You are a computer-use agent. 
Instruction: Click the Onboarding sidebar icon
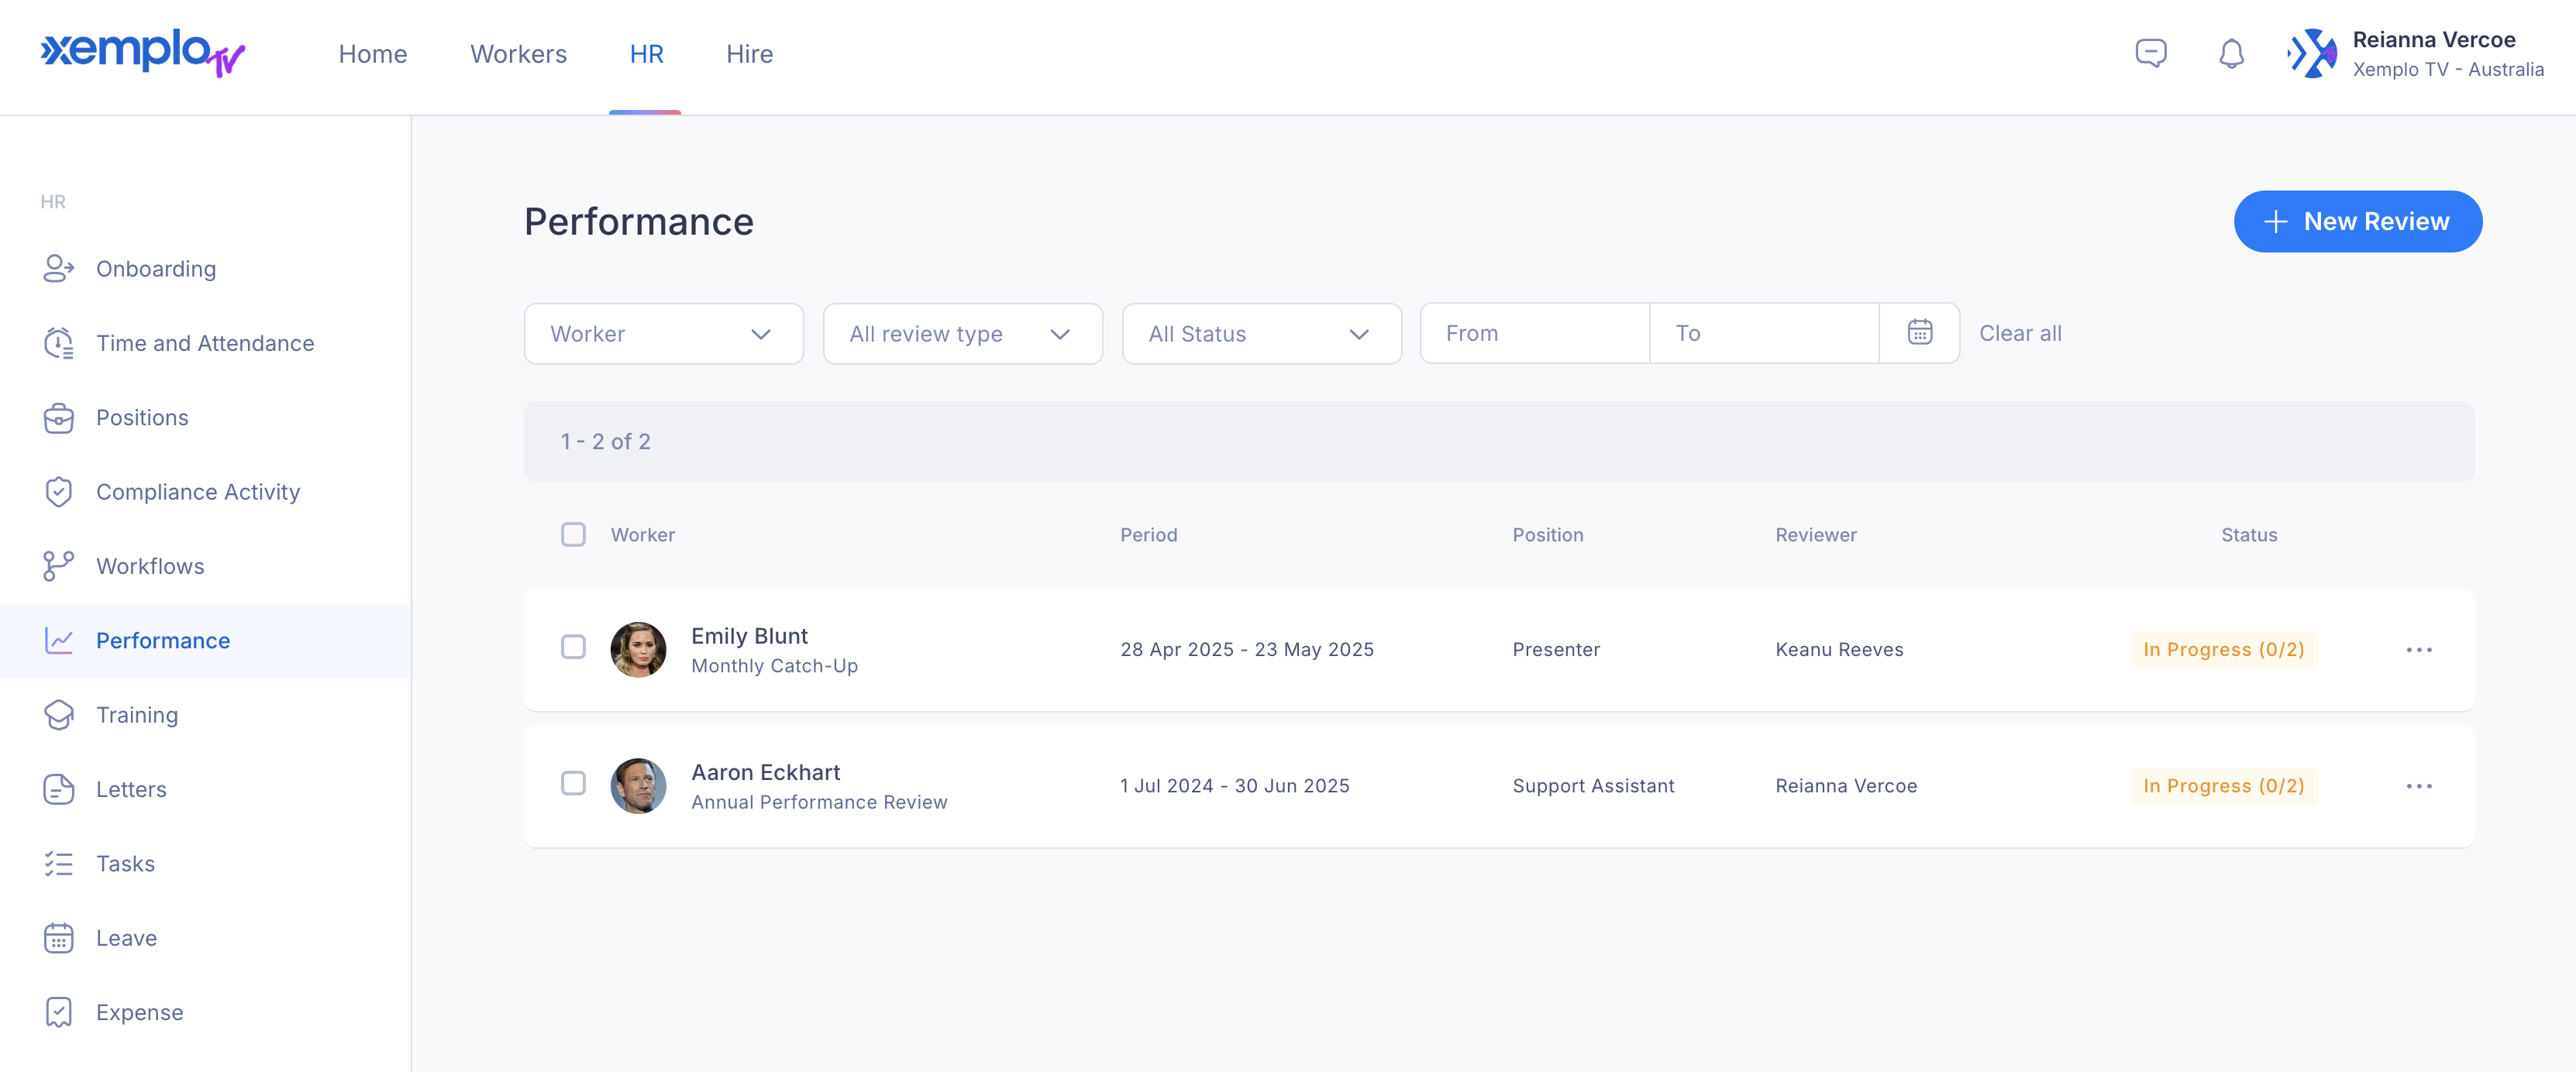[x=58, y=269]
